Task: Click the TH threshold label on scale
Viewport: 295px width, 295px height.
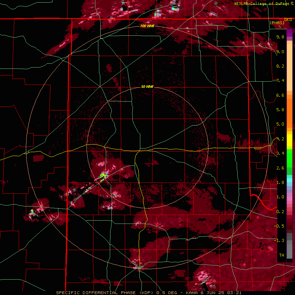Action: coord(282,255)
